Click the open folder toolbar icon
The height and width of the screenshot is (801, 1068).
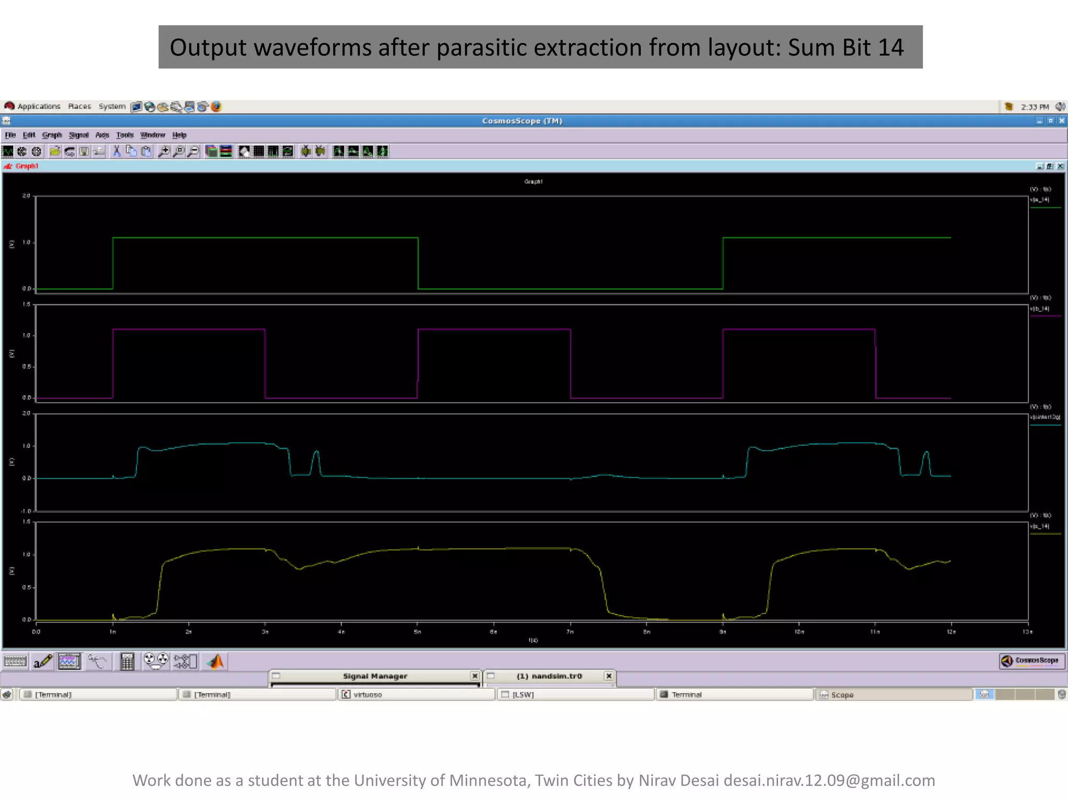tap(55, 152)
